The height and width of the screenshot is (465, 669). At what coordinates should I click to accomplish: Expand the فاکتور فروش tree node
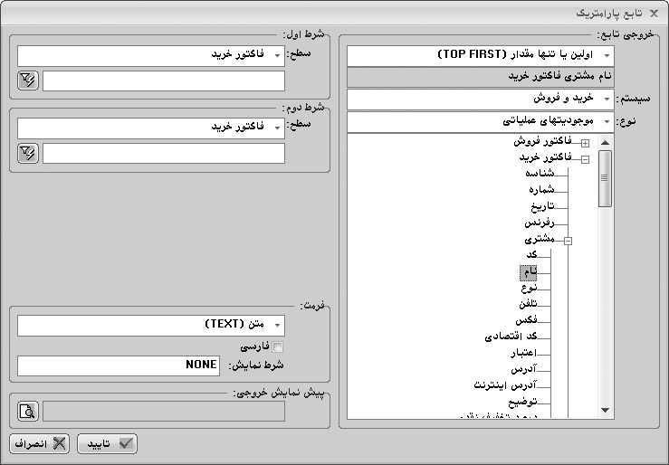[x=585, y=143]
